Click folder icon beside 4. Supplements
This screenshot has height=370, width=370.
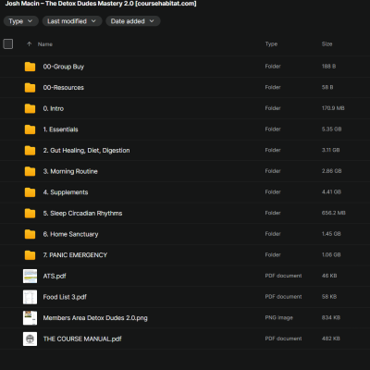pos(30,192)
